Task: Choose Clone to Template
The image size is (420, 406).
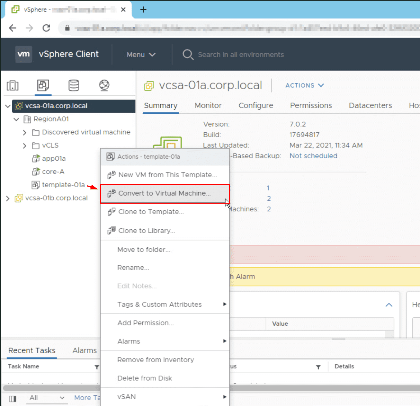Action: [x=165, y=212]
